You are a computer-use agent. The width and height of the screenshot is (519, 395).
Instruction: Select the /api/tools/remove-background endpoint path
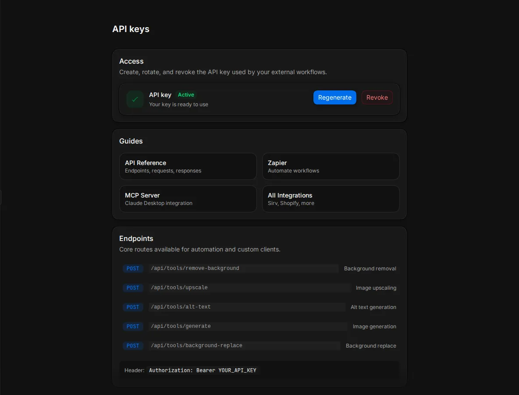(243, 268)
